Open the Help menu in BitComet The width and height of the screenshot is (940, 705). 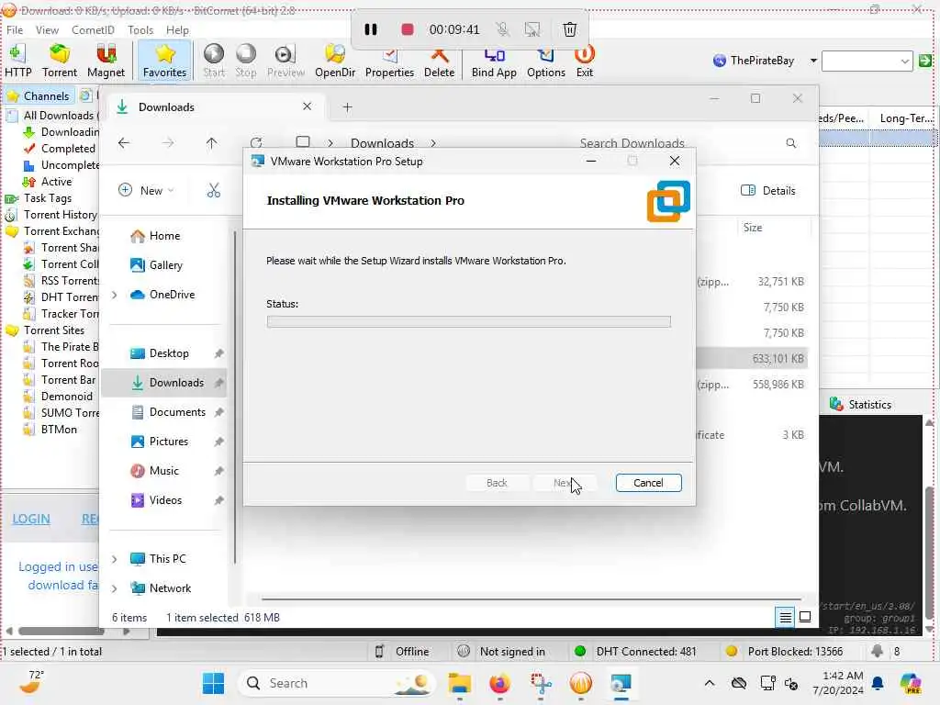click(177, 30)
